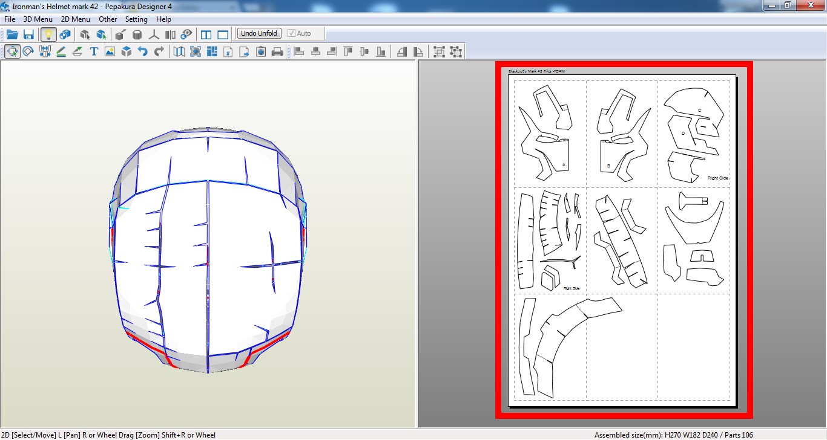Open the 3D Menu
The width and height of the screenshot is (827, 440).
click(x=38, y=19)
